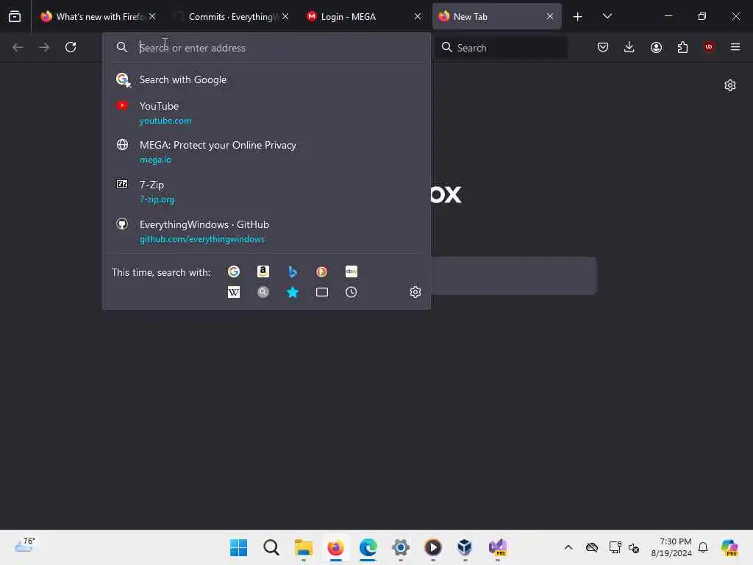Open the YouTube suggestion
The image size is (753, 565).
point(266,113)
